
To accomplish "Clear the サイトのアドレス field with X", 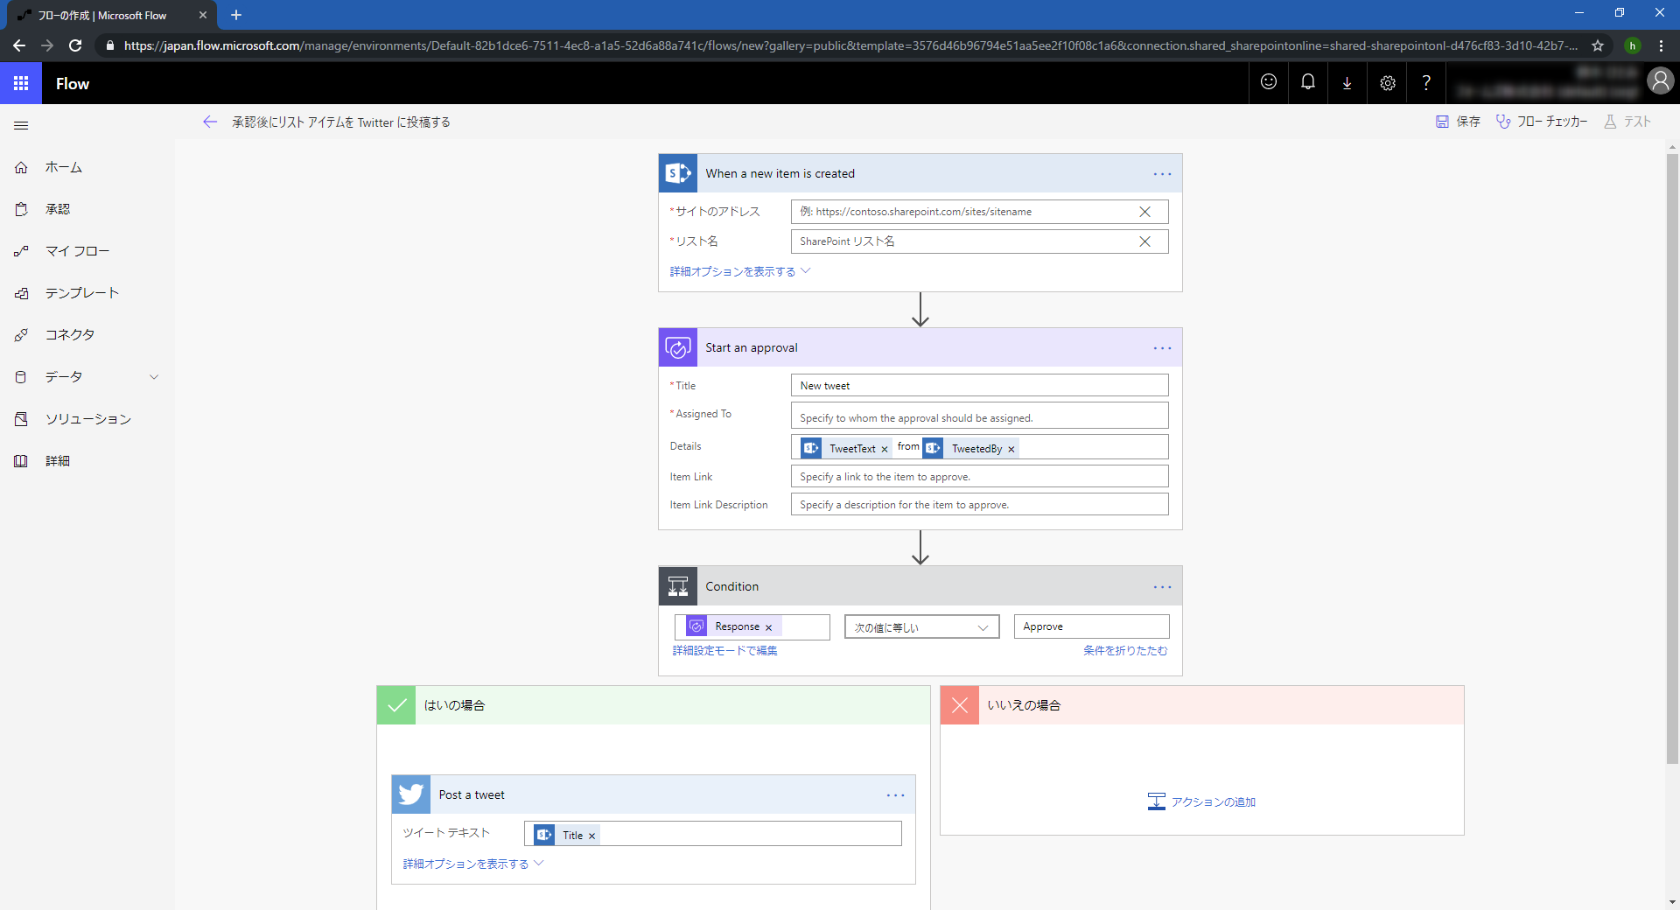I will (x=1144, y=212).
